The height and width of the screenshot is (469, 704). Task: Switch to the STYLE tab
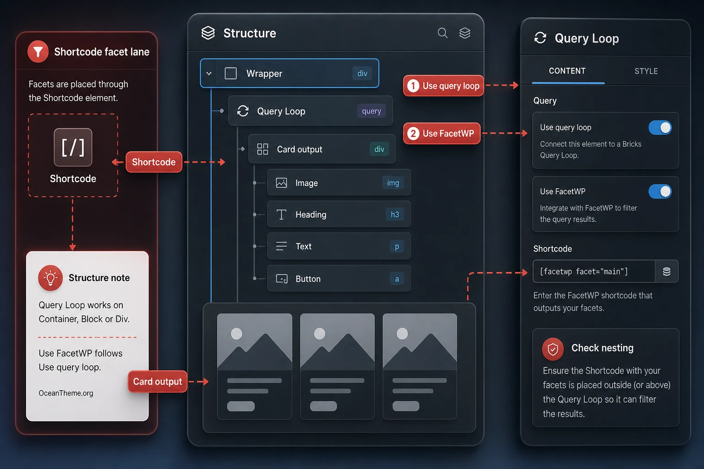click(x=646, y=71)
